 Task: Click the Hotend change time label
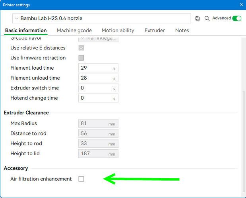pos(34,98)
